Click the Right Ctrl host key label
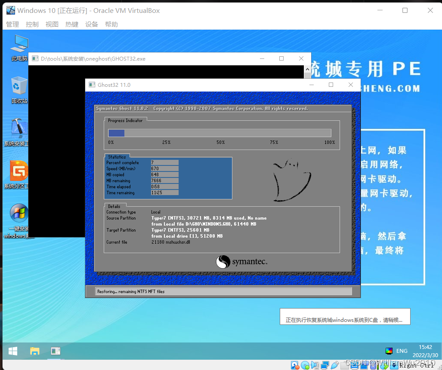 point(416,365)
